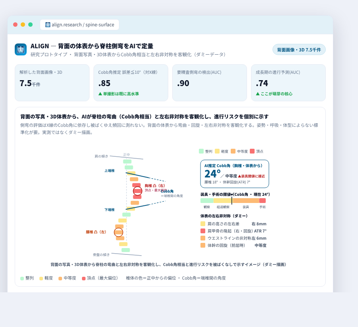Click the 成長期の進行予測(AUC) card
Image resolution: width=358 pixels, height=327 pixels.
(x=288, y=83)
